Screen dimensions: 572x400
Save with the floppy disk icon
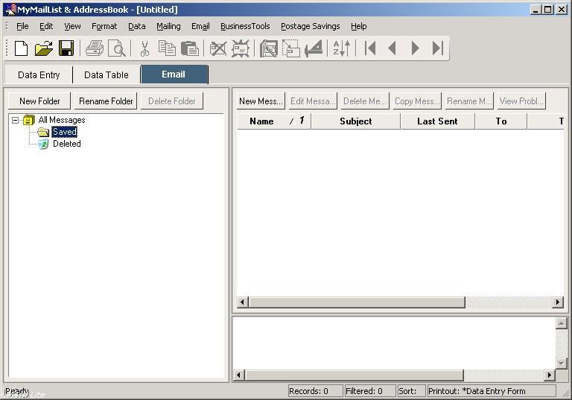coord(66,48)
